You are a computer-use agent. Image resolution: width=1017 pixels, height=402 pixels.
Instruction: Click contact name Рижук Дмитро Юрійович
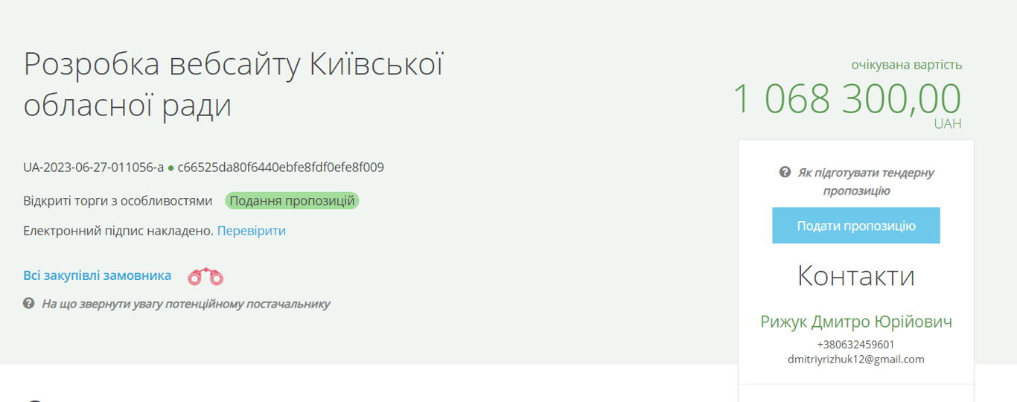tap(855, 322)
